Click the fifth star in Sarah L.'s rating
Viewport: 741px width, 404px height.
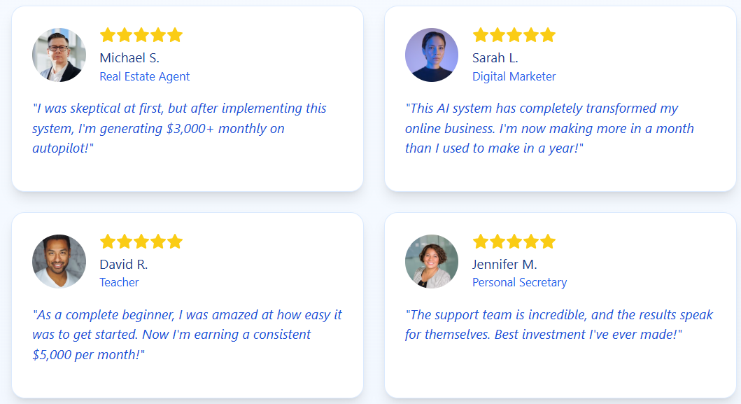[x=548, y=35]
